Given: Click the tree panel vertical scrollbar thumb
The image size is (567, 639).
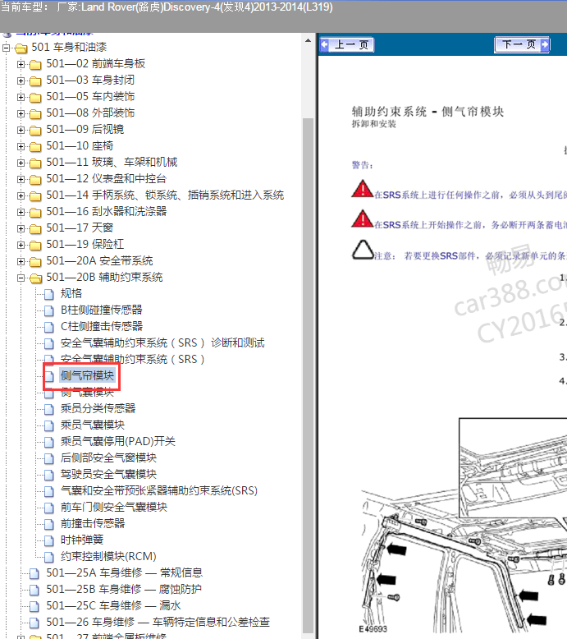Looking at the screenshot, I should click(309, 375).
